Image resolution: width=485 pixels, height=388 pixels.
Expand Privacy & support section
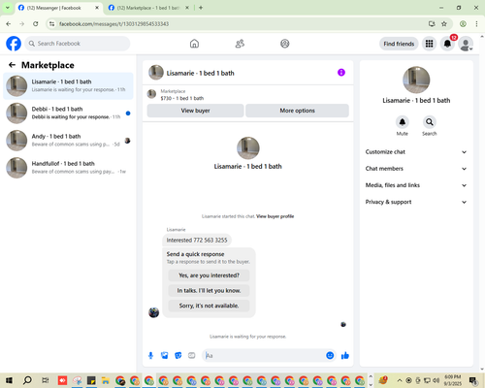tap(416, 202)
